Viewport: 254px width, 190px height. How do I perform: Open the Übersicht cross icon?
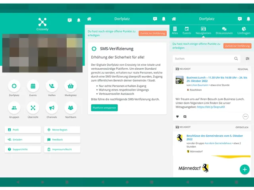(33, 108)
